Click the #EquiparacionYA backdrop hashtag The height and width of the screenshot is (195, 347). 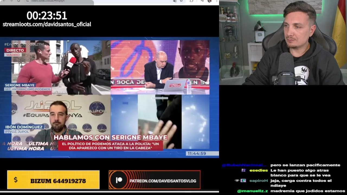point(53,115)
